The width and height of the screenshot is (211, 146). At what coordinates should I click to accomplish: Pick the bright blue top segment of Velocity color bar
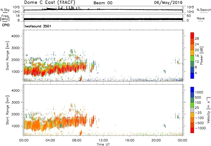[x=192, y=90]
